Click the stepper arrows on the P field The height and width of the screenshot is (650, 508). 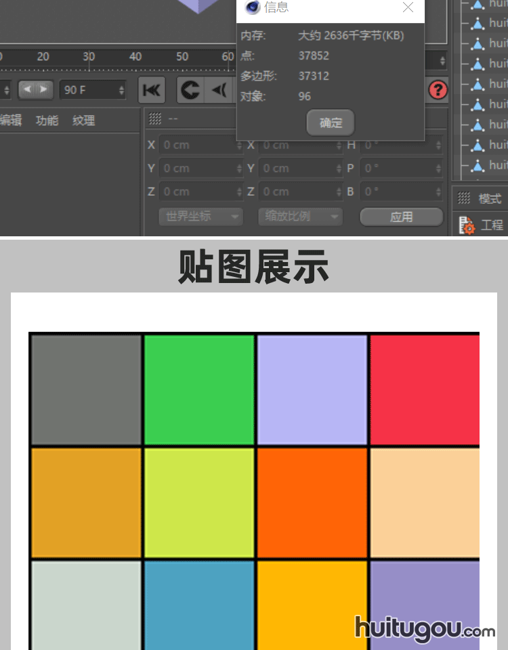click(439, 169)
